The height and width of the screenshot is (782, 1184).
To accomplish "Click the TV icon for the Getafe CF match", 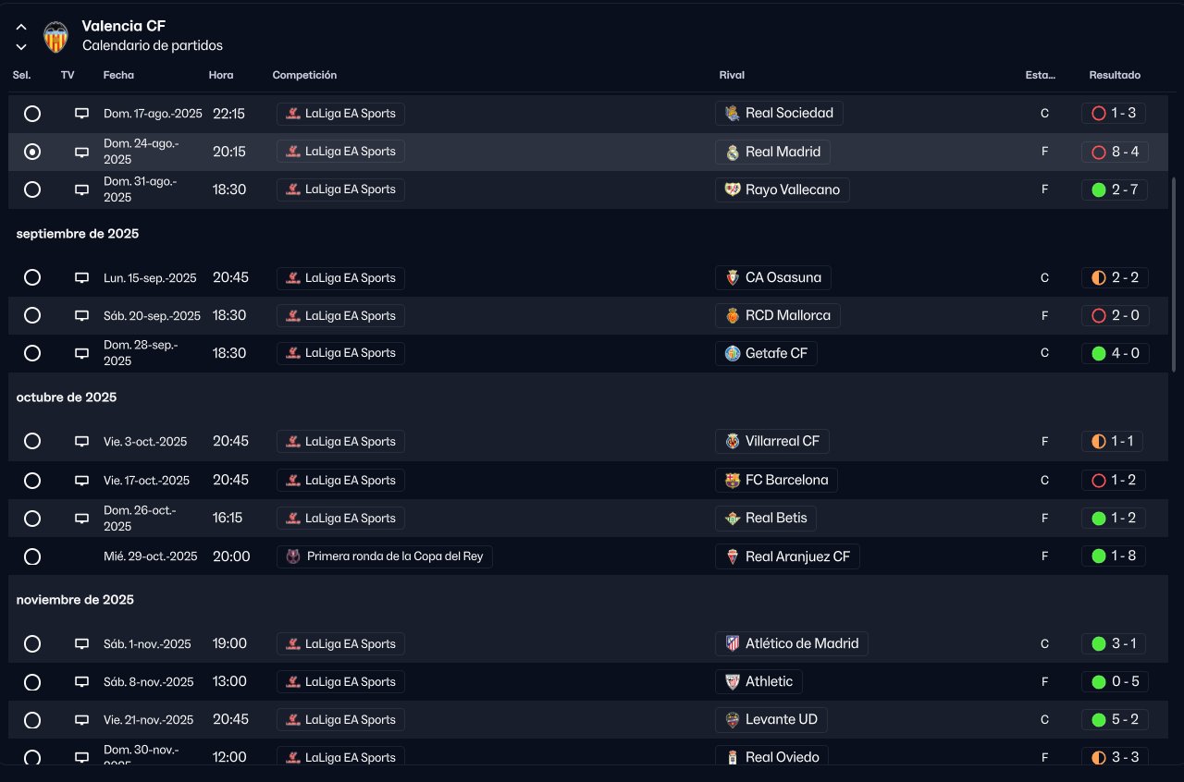I will click(81, 353).
